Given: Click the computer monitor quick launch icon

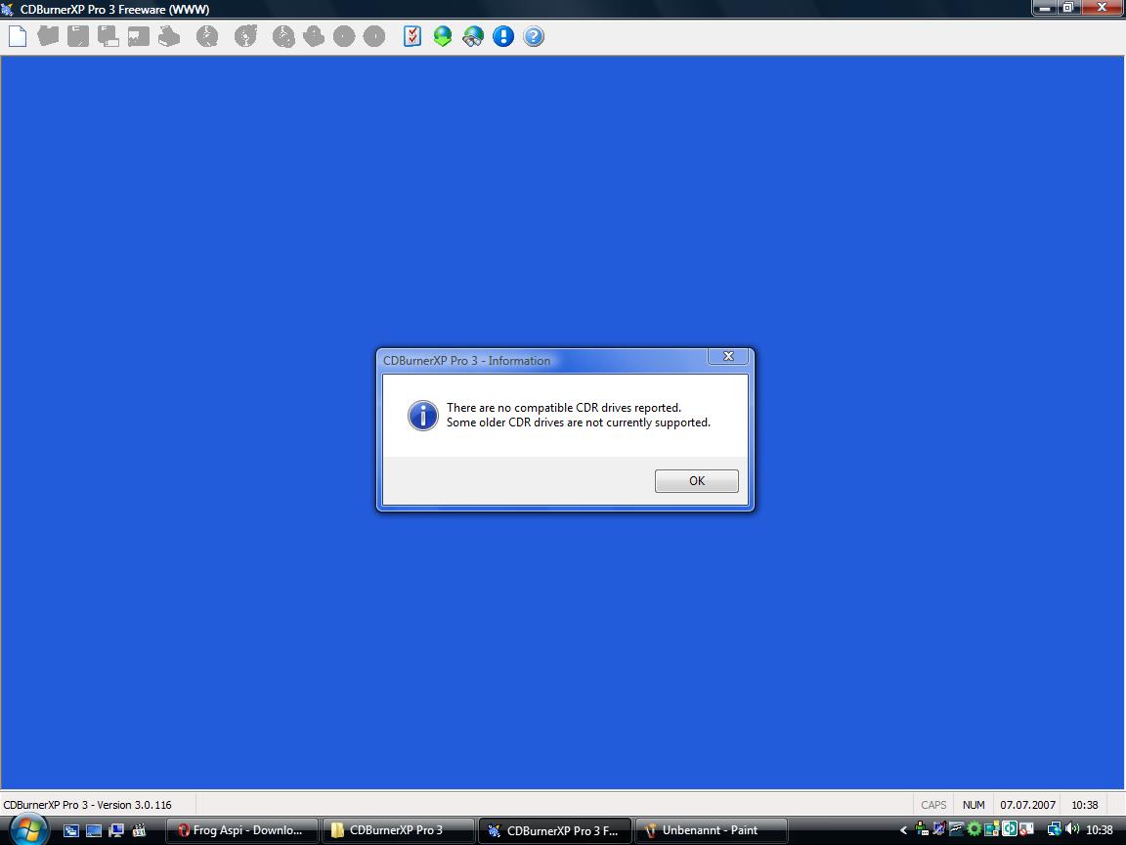Looking at the screenshot, I should tap(115, 830).
